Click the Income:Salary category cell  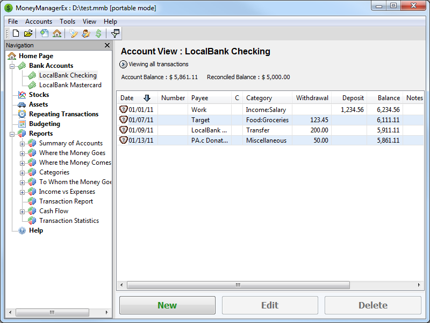pos(267,110)
